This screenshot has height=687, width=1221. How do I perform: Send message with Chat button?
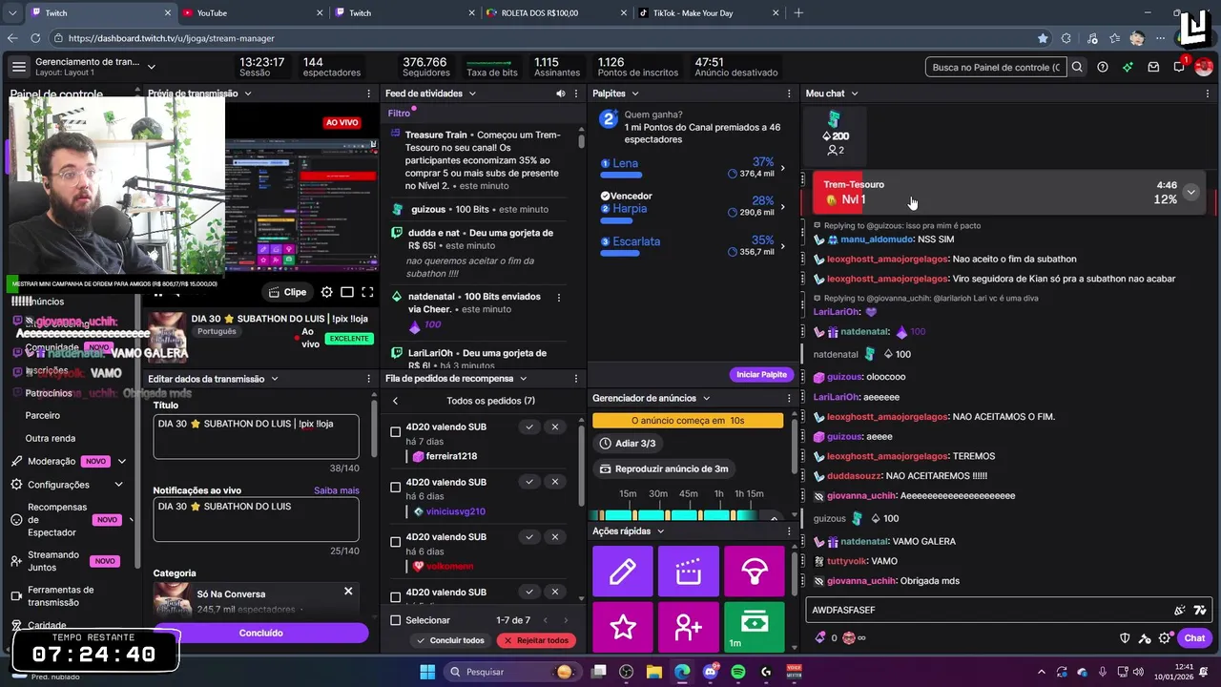(1194, 638)
